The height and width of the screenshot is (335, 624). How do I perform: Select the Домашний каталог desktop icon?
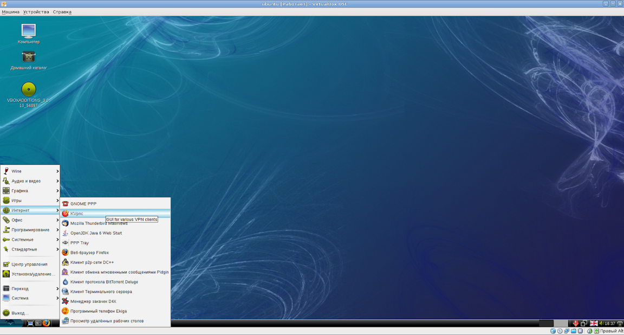[x=29, y=60]
